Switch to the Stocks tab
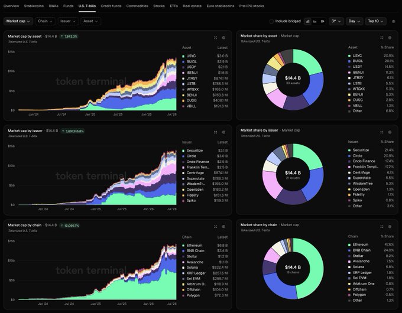Screen dimensions: 402x313 (x=159, y=6)
